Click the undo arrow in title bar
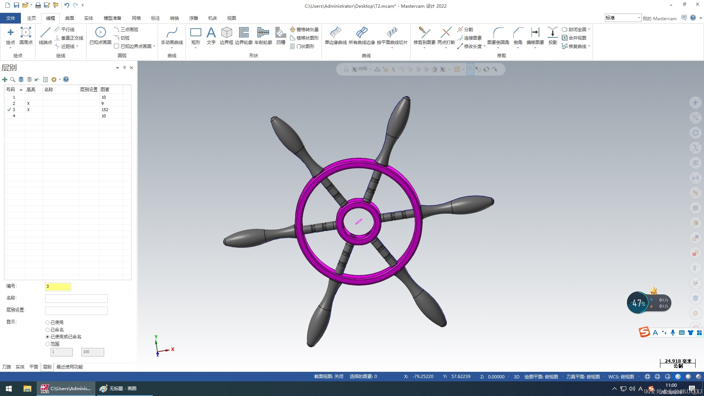The image size is (704, 396). (x=67, y=5)
